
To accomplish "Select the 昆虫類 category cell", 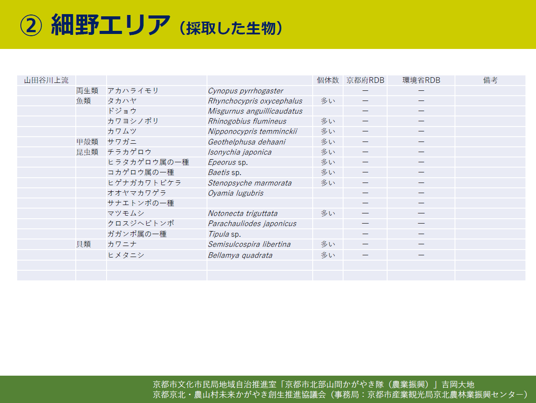I will coord(87,152).
